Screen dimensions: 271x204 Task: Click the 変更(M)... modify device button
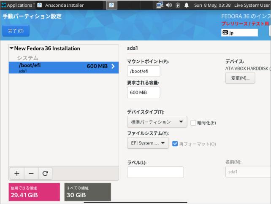pyautogui.click(x=240, y=78)
